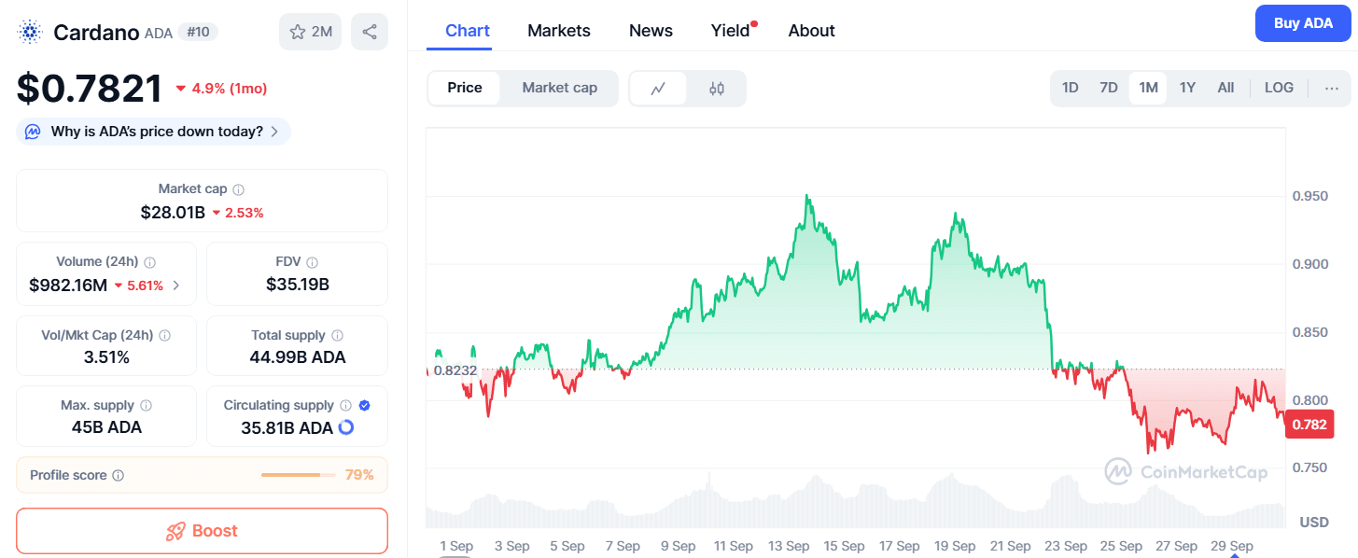Expand Volume (24h) details arrow
1358x558 pixels.
(x=177, y=286)
